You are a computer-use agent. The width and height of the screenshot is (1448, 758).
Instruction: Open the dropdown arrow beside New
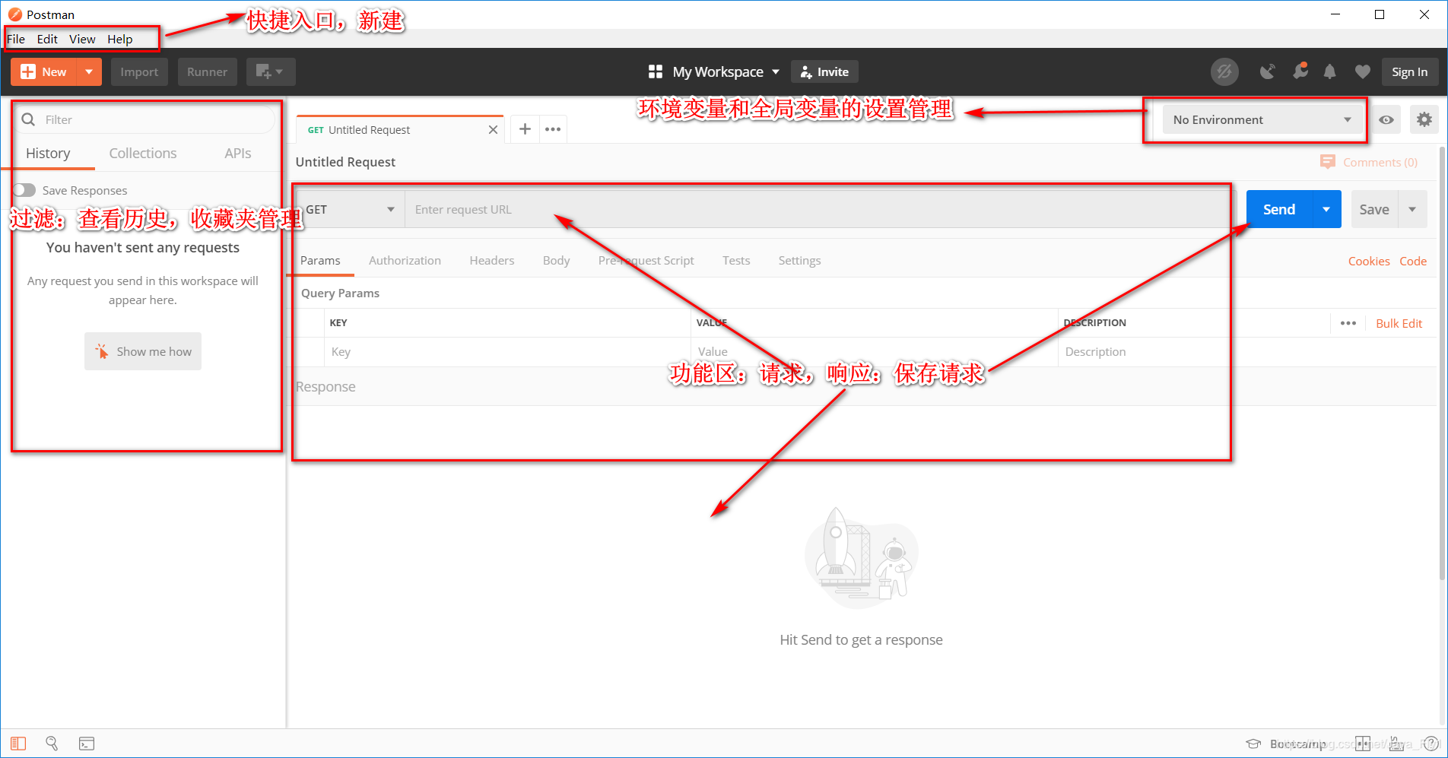[x=90, y=72]
